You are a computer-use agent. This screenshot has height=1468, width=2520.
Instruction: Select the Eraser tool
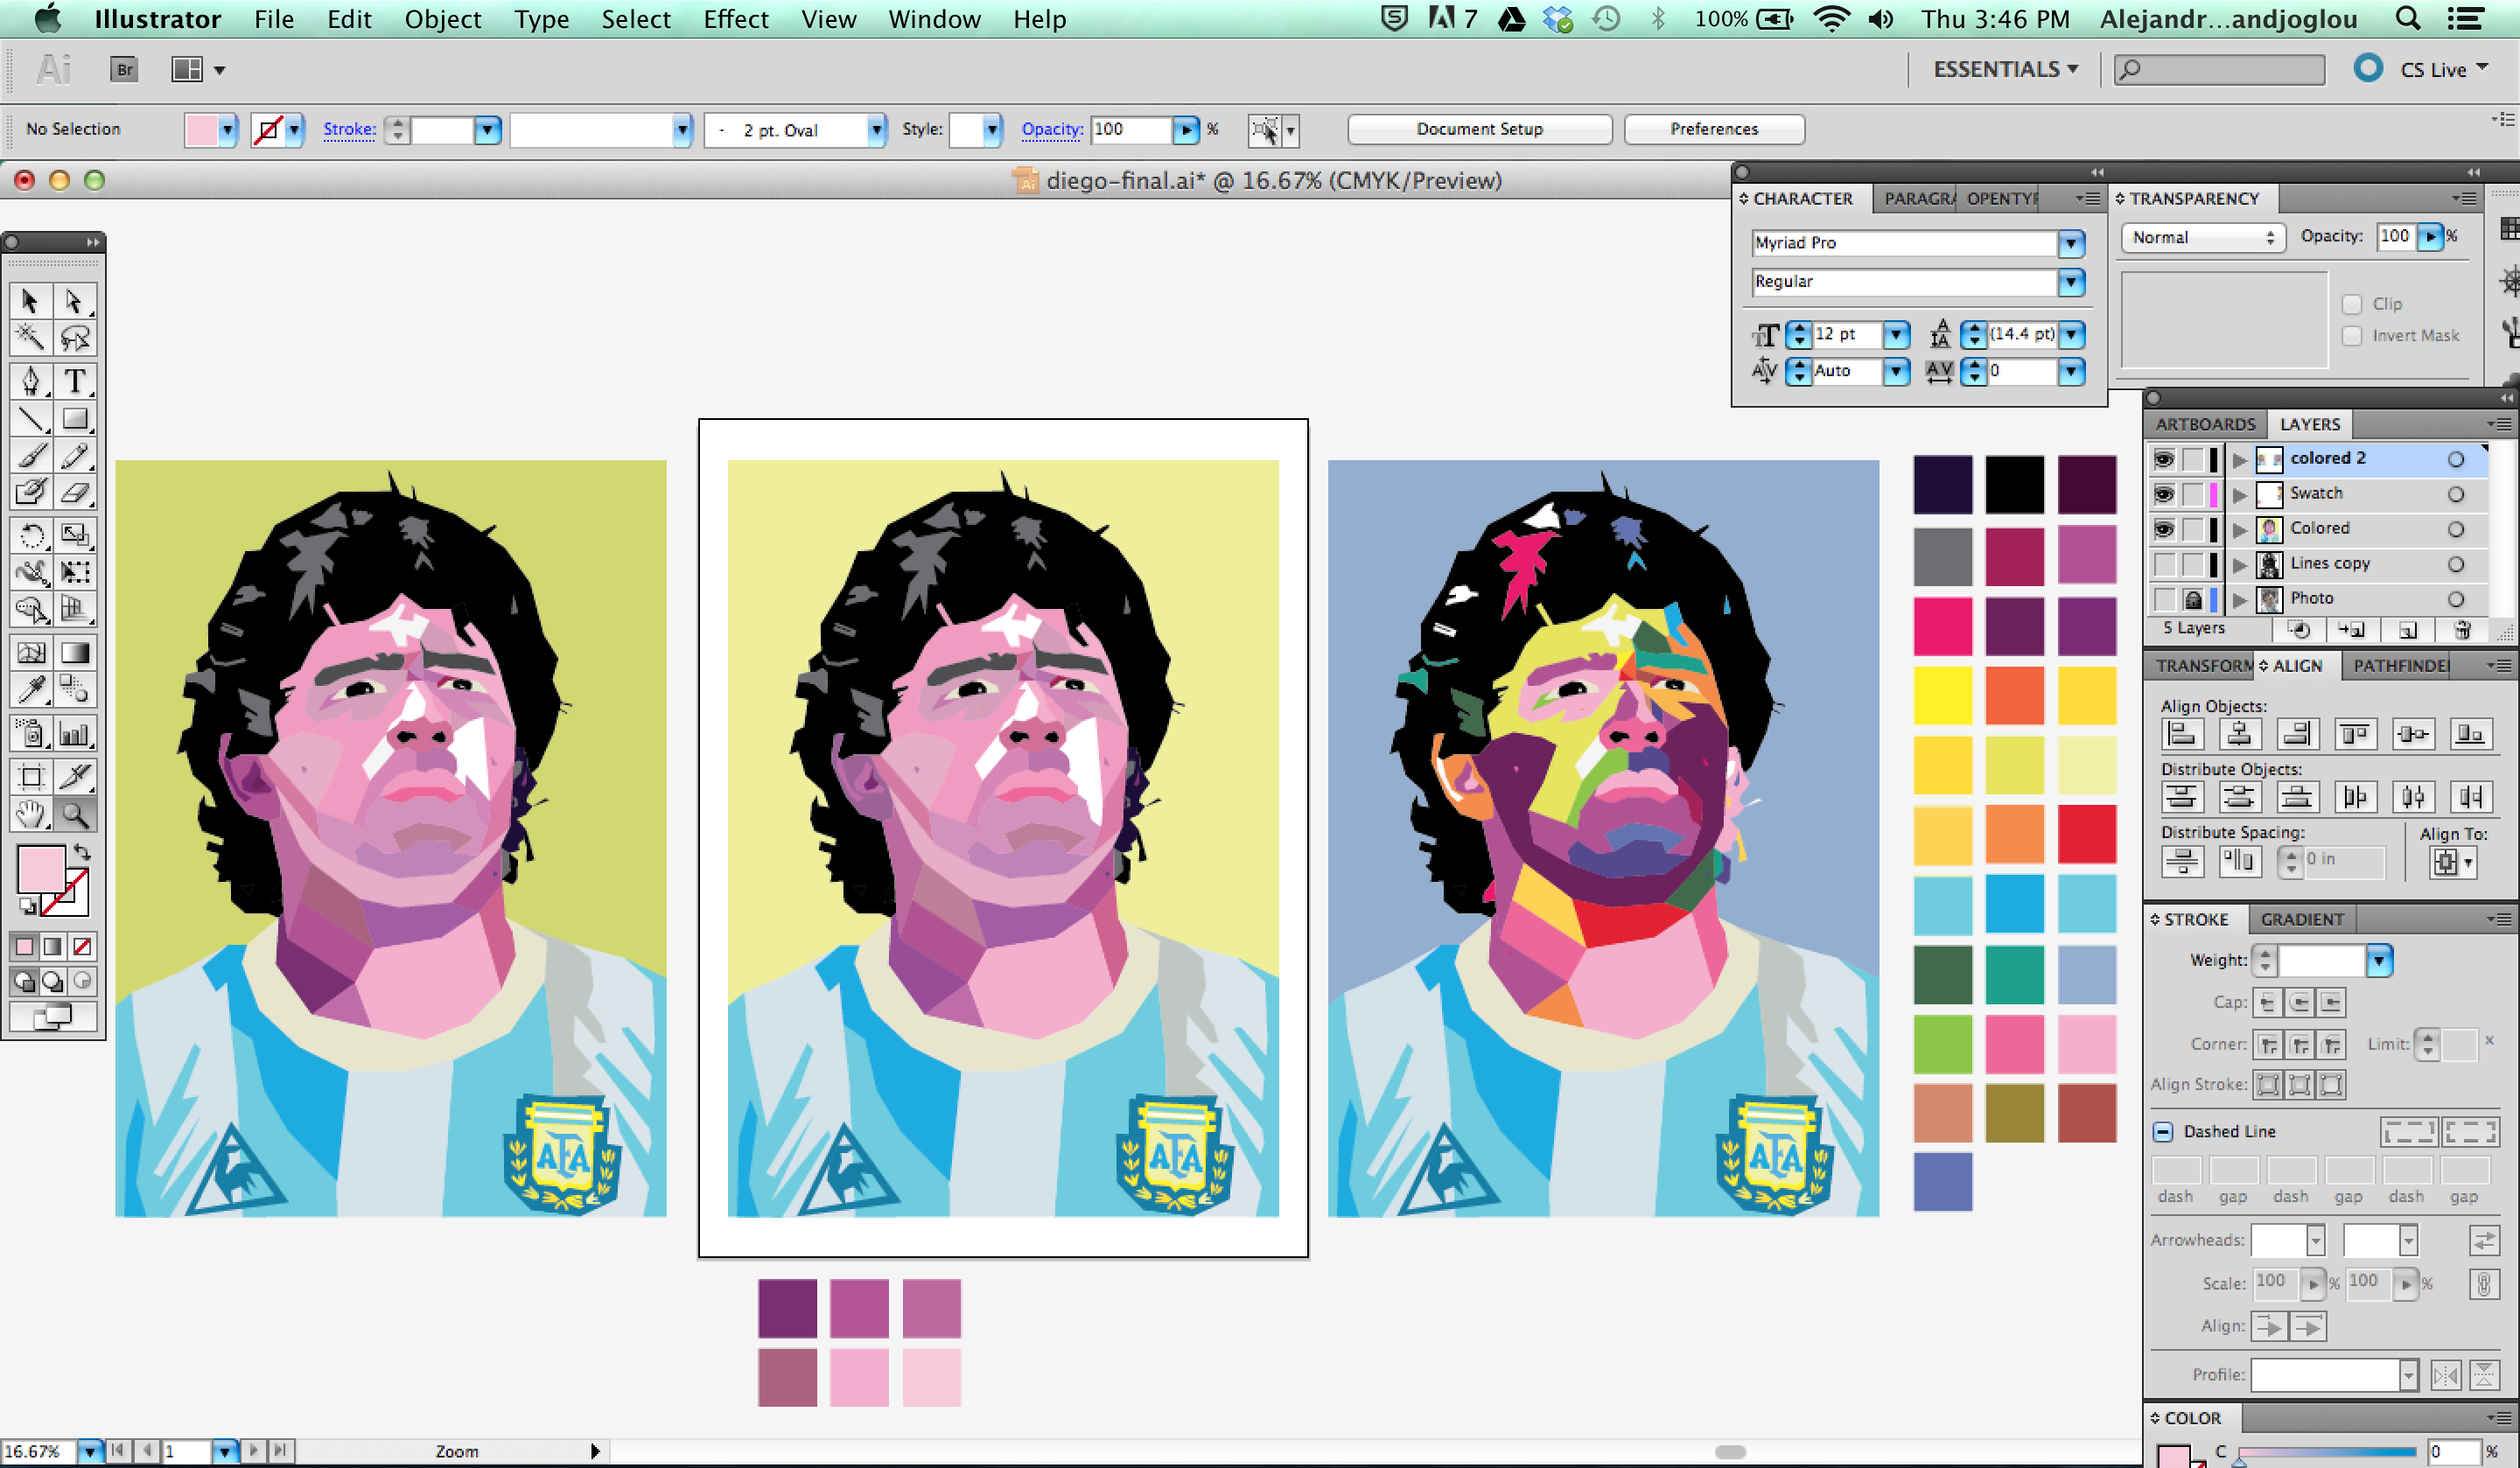(74, 492)
